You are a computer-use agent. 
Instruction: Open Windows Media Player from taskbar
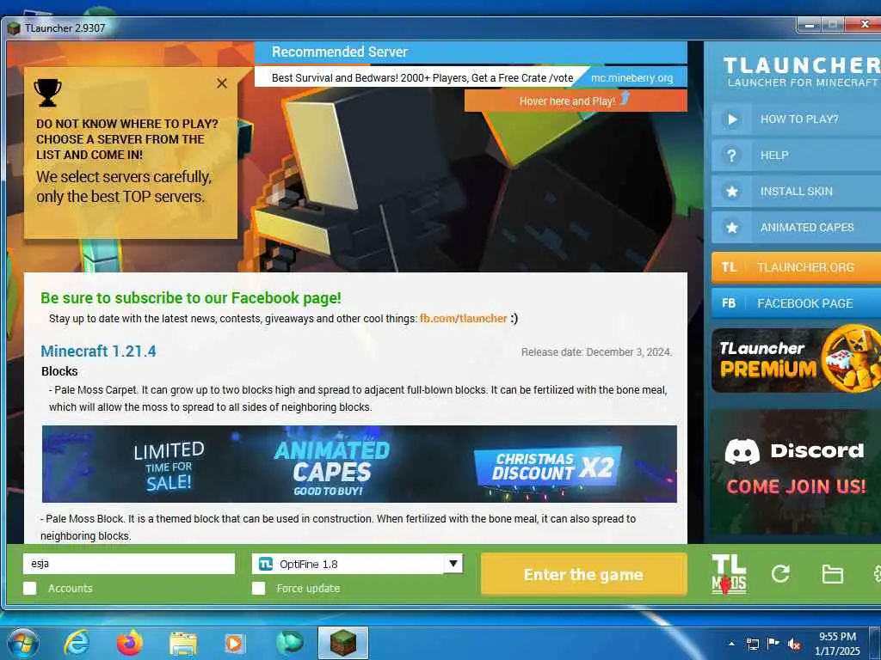(x=235, y=643)
